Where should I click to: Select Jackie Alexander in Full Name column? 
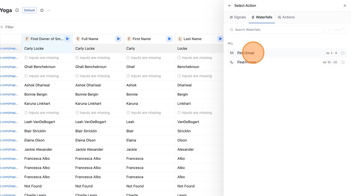tap(98, 149)
